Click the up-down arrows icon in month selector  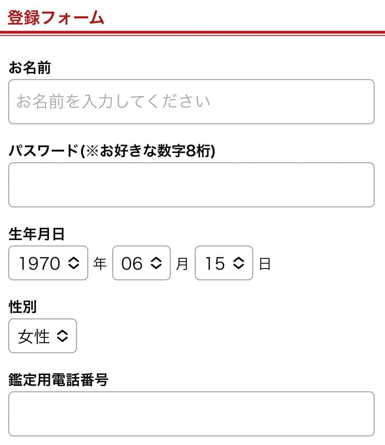point(156,263)
